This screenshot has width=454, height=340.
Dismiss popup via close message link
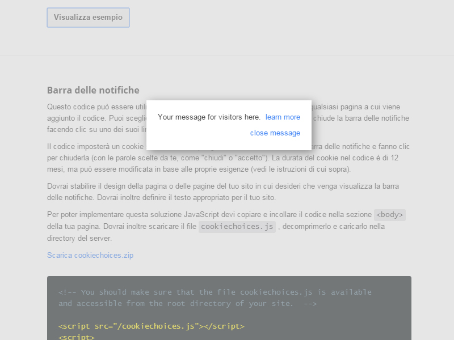point(275,133)
